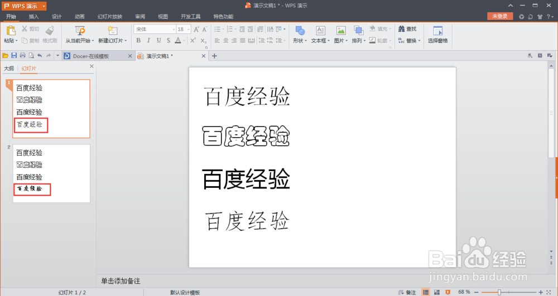Open the 特色功能 ribbon tab
Image resolution: width=558 pixels, height=296 pixels.
(224, 16)
